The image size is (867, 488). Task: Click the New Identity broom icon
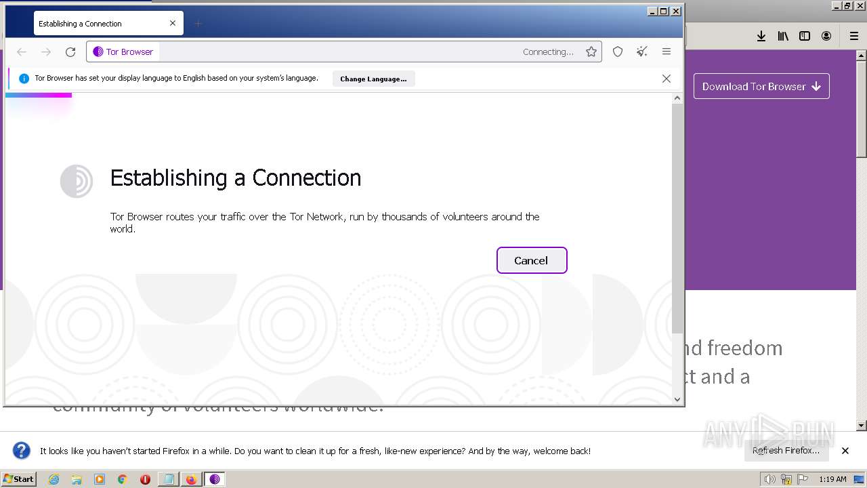click(642, 52)
